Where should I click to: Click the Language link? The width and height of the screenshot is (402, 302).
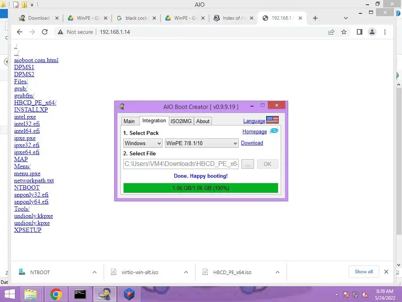(254, 121)
